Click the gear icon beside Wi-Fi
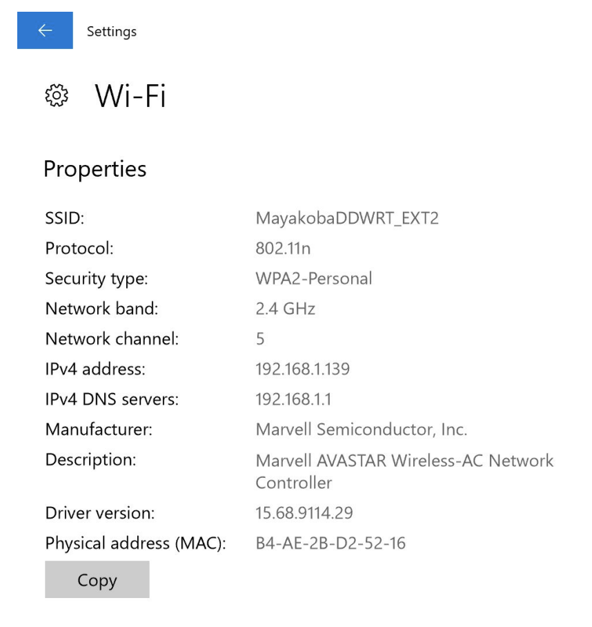The image size is (592, 627). tap(57, 96)
